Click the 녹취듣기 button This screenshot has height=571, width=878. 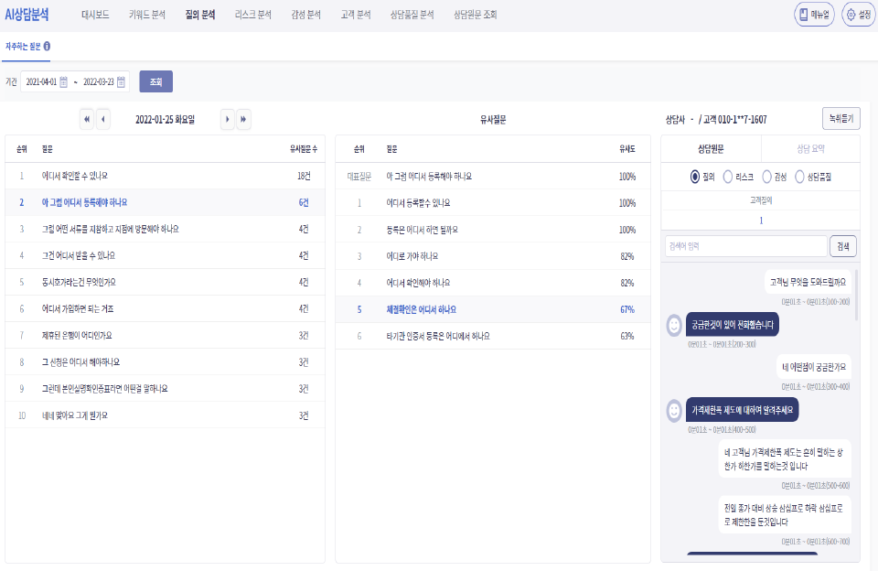coord(841,119)
